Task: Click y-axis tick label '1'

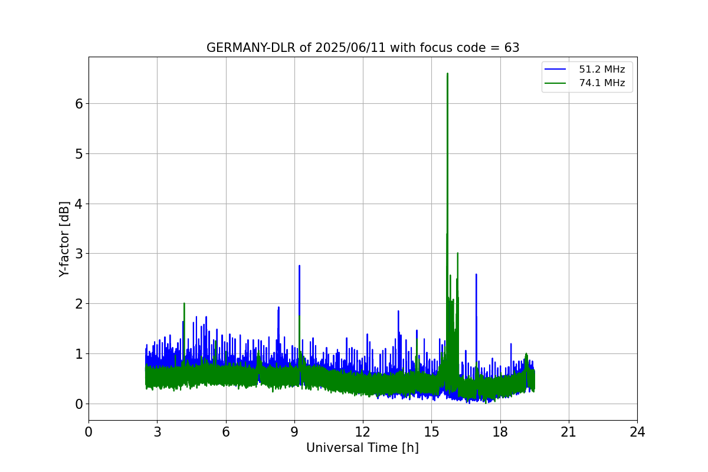Action: (78, 354)
